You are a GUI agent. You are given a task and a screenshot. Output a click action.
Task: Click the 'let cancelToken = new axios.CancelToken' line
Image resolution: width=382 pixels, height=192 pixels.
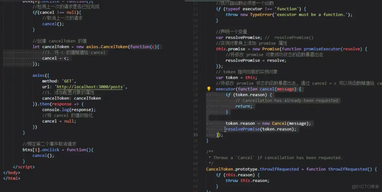(x=96, y=47)
